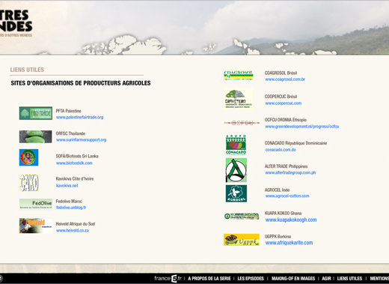Image resolution: width=389 pixels, height=284 pixels.
Task: Click the Heiveld thumbnail image
Action: [x=36, y=226]
